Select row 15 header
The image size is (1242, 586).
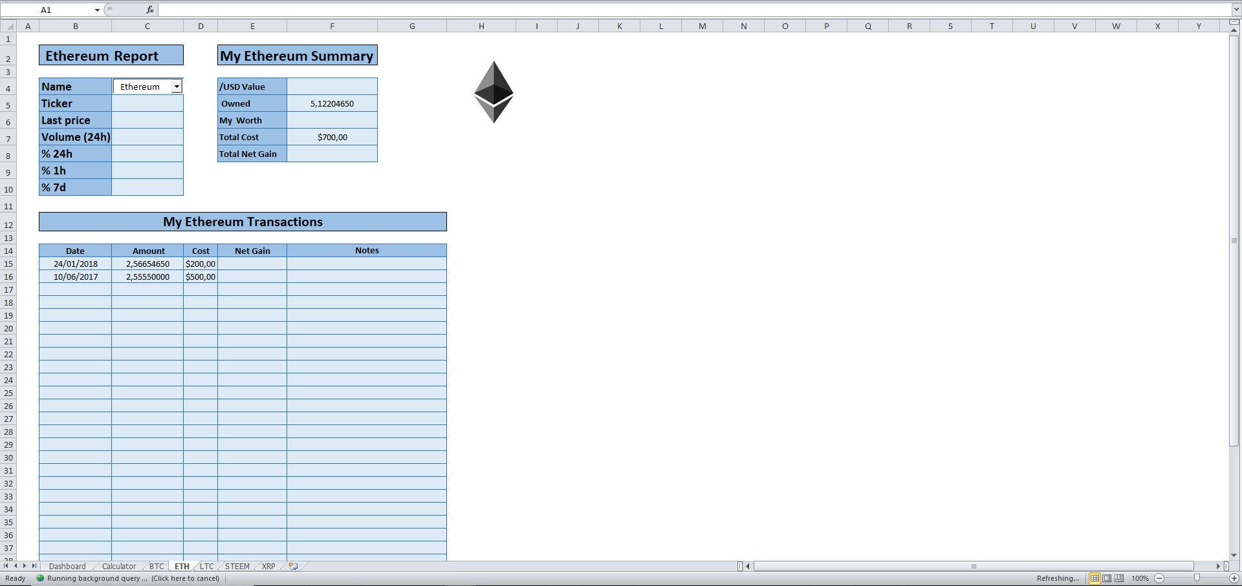click(x=8, y=264)
